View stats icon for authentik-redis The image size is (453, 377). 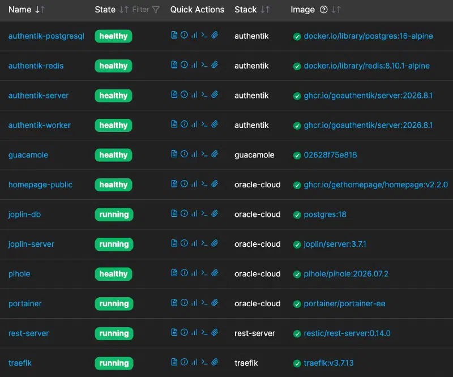[x=194, y=65]
